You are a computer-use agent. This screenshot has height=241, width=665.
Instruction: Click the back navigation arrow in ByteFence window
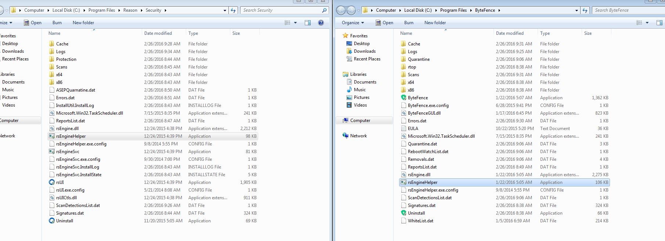pos(341,10)
